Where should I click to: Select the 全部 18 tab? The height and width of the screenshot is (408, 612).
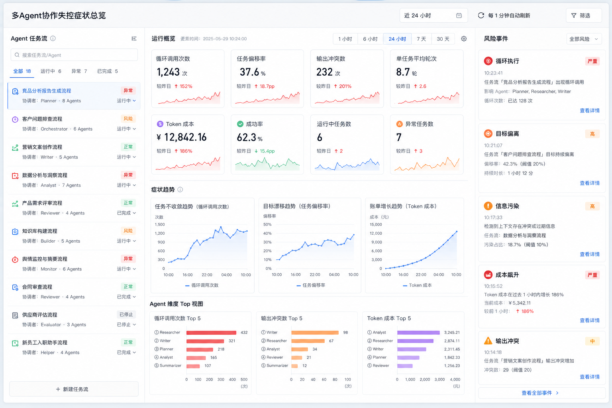(x=22, y=71)
